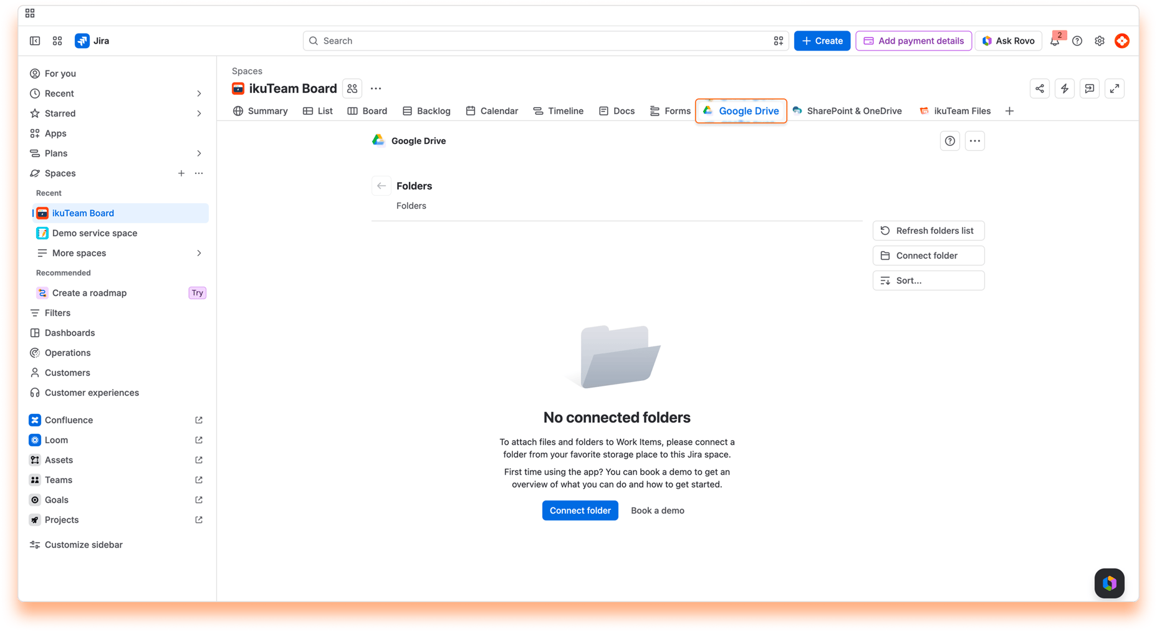The width and height of the screenshot is (1157, 632).
Task: Switch to the Backlog tab
Action: [x=427, y=111]
